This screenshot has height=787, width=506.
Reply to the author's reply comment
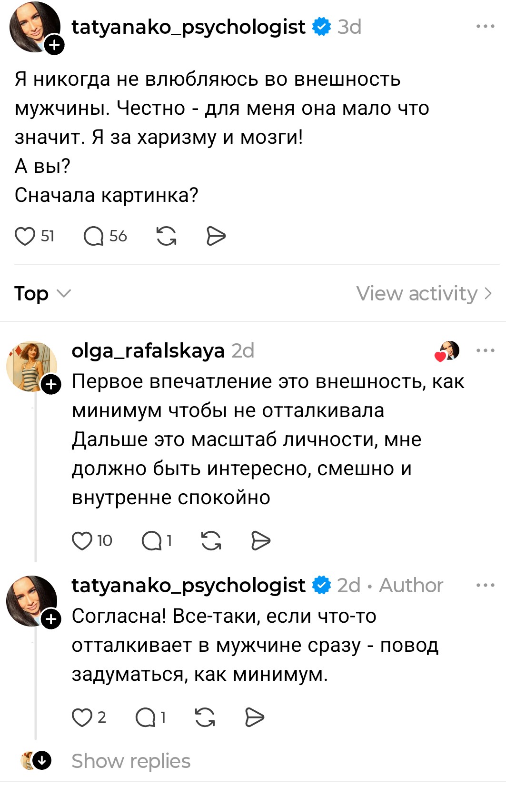pyautogui.click(x=145, y=717)
